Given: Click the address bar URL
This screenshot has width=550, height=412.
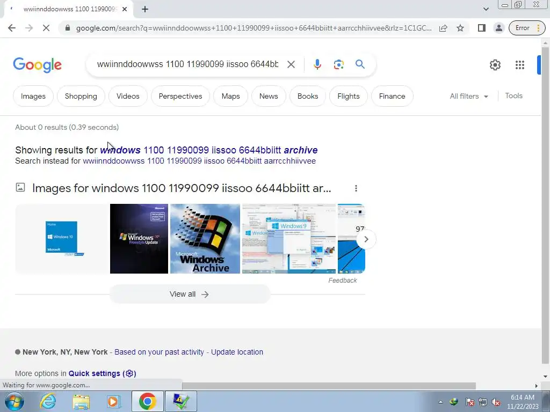Looking at the screenshot, I should click(254, 28).
